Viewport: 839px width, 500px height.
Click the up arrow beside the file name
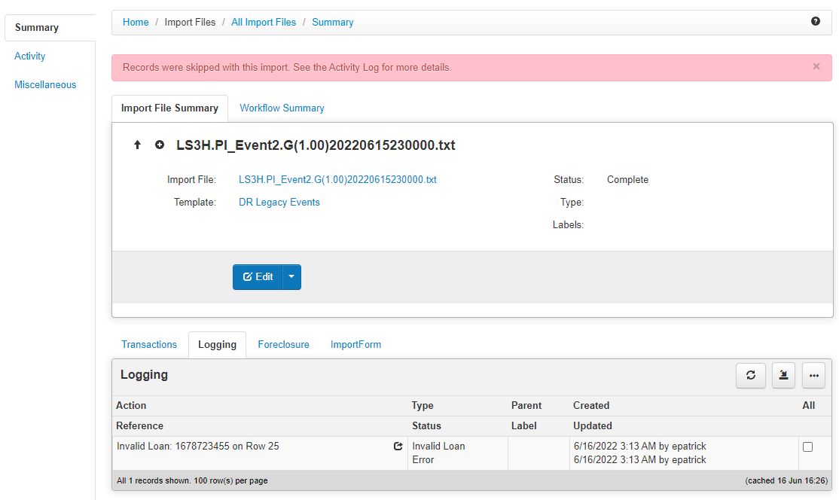(x=138, y=145)
